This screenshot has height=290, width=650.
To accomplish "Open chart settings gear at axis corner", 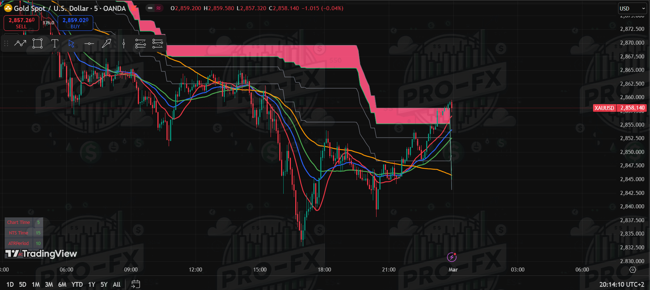I will tap(633, 270).
